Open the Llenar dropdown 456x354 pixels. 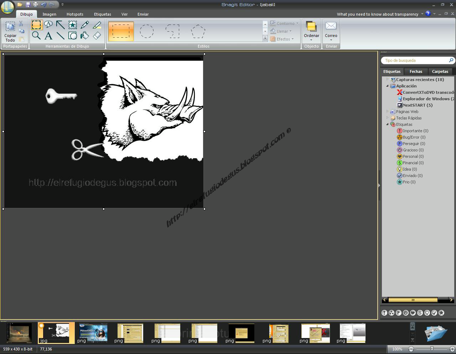click(281, 31)
